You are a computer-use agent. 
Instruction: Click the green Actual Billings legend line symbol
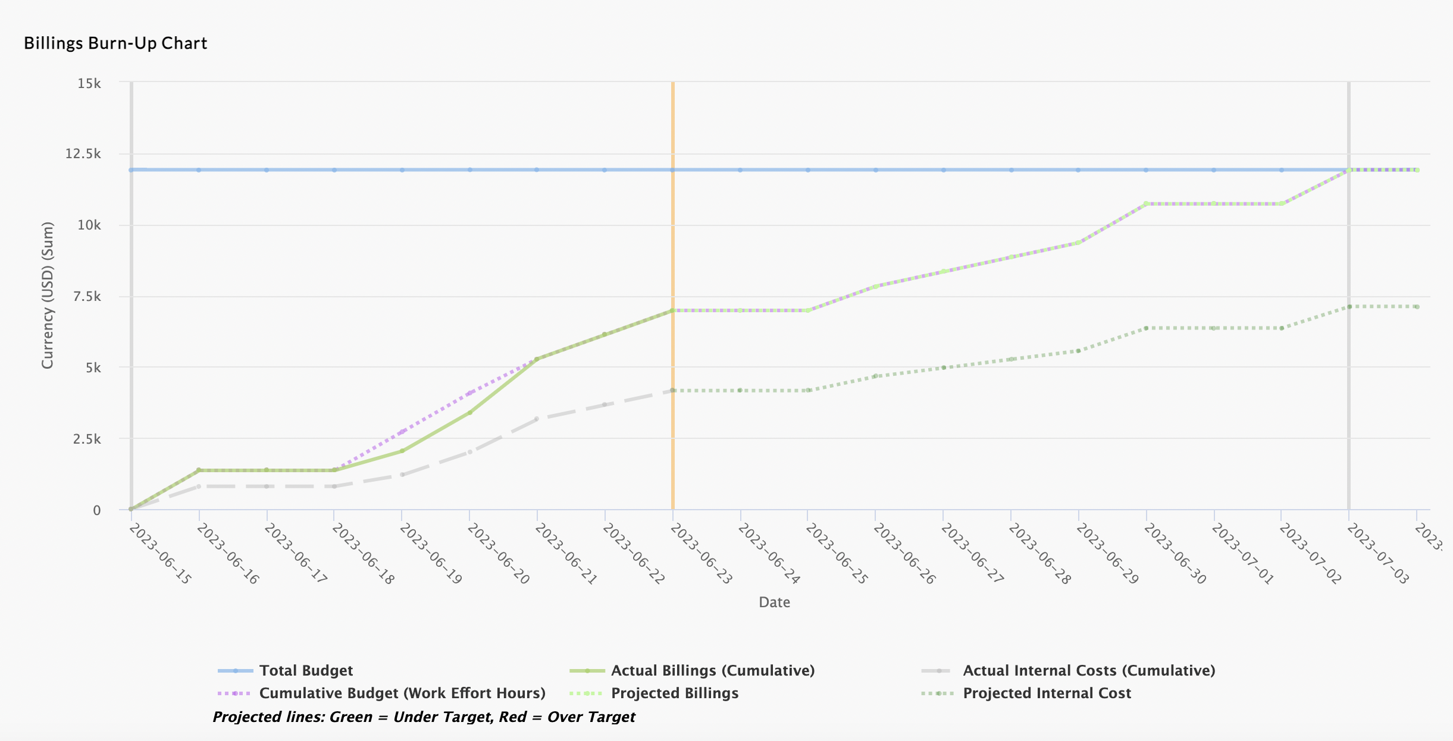click(587, 671)
